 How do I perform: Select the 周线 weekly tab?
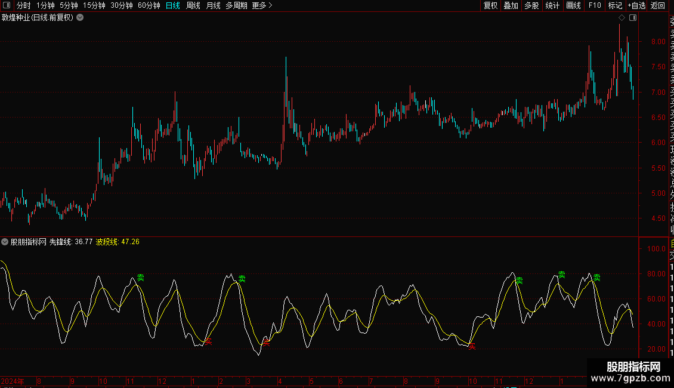coord(193,5)
